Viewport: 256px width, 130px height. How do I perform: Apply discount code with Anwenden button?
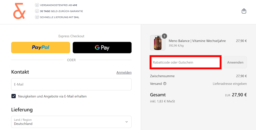click(x=235, y=62)
